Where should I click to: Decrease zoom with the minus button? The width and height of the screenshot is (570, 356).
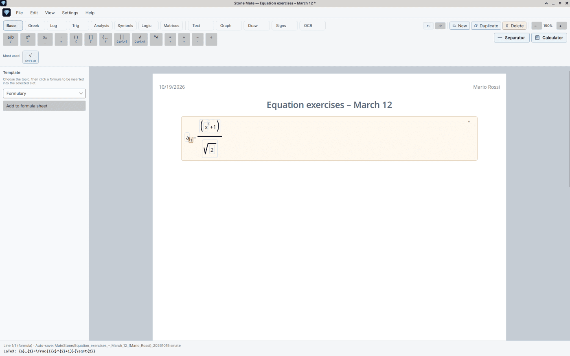pos(536,26)
